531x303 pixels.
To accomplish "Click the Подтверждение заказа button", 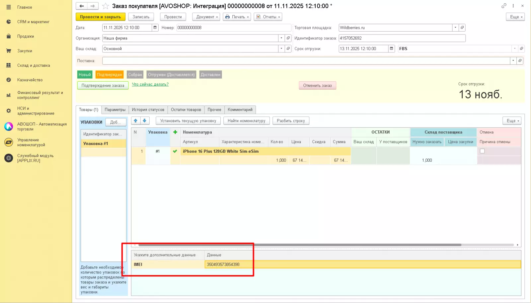I will tap(103, 86).
